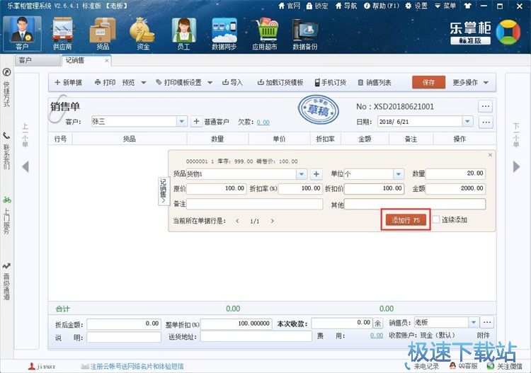The height and width of the screenshot is (373, 531).
Task: Go to next document row arrow
Action: pyautogui.click(x=273, y=221)
